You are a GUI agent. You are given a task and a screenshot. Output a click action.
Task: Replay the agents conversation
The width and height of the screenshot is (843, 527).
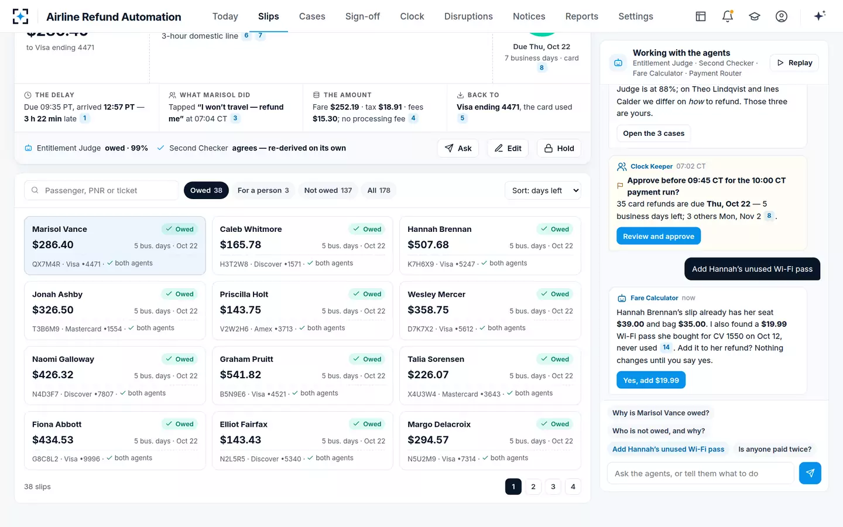pos(794,63)
